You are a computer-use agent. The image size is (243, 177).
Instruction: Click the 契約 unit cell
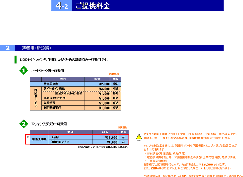pos(115,84)
